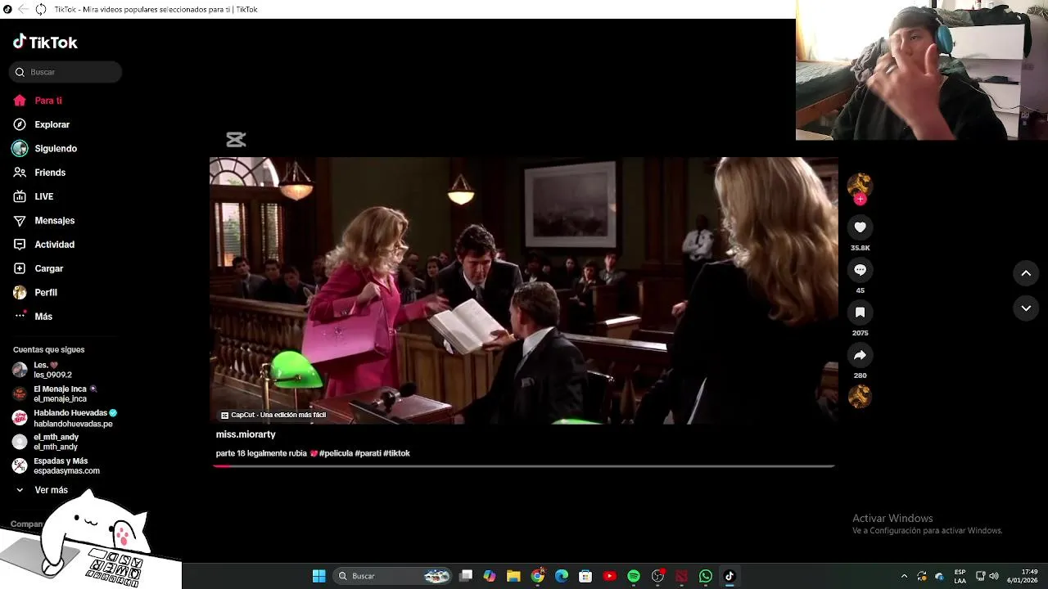Screen dimensions: 1048x589
Task: Follow the creator via red plus badge
Action: (860, 199)
